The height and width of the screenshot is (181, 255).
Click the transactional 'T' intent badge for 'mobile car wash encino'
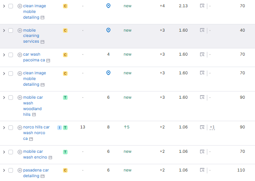(65, 152)
